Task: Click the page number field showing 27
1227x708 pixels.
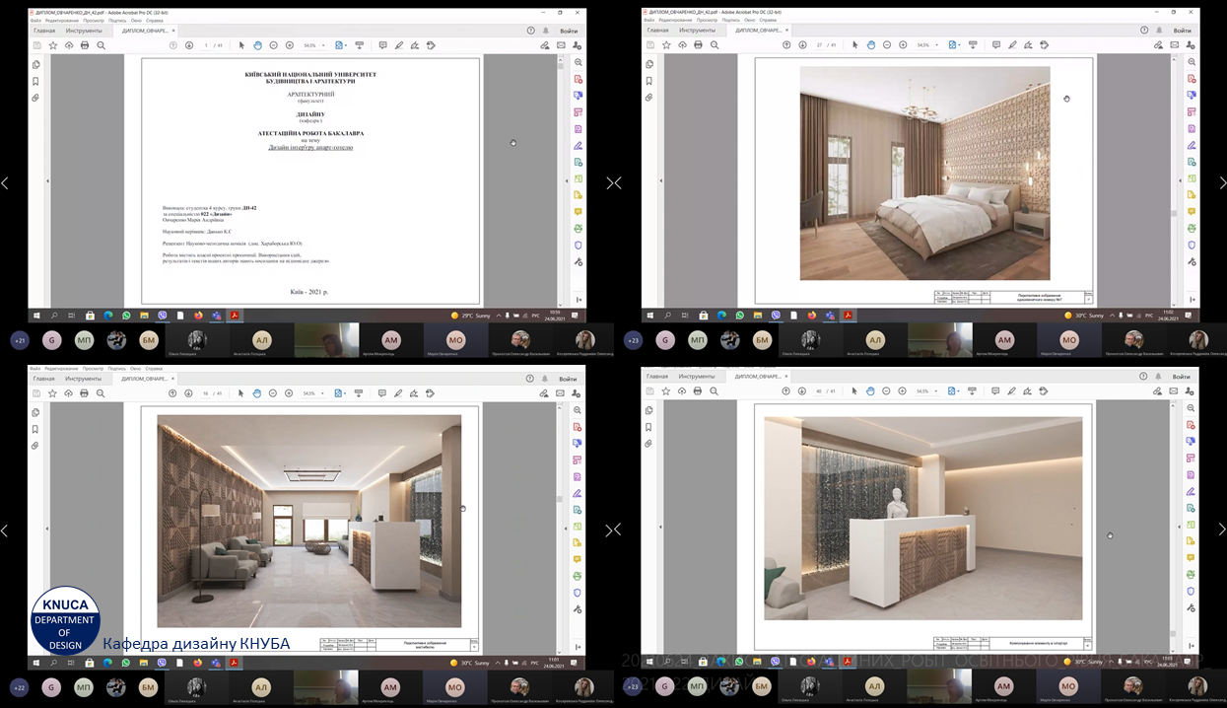Action: tap(820, 45)
